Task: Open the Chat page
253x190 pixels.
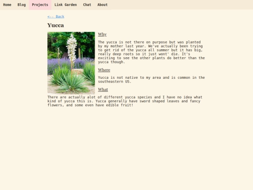Action: 87,5
